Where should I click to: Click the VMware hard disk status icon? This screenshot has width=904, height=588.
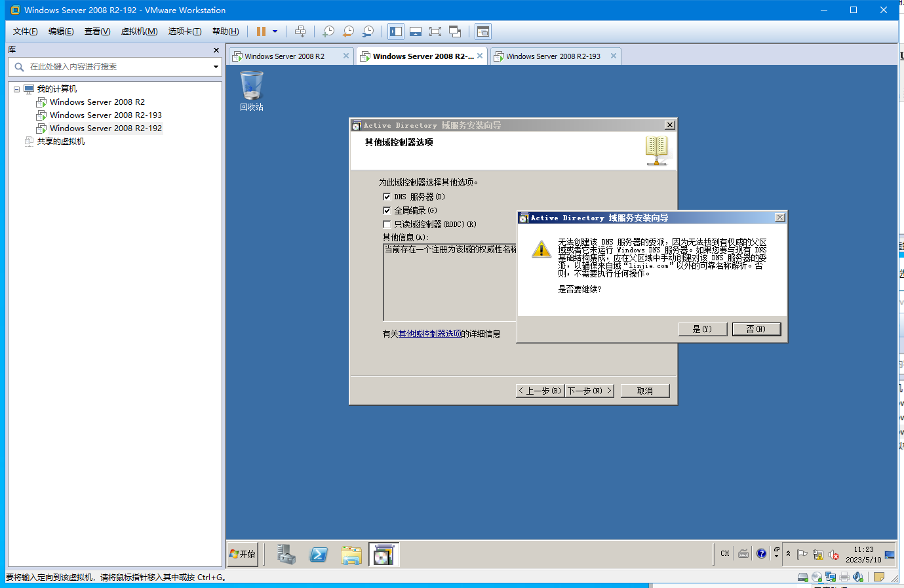(x=802, y=578)
